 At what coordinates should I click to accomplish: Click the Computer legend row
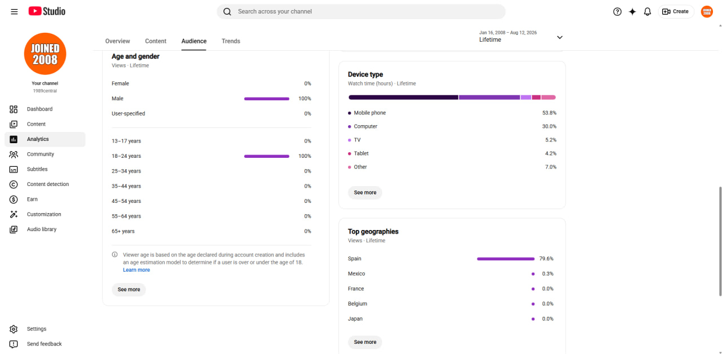click(452, 126)
